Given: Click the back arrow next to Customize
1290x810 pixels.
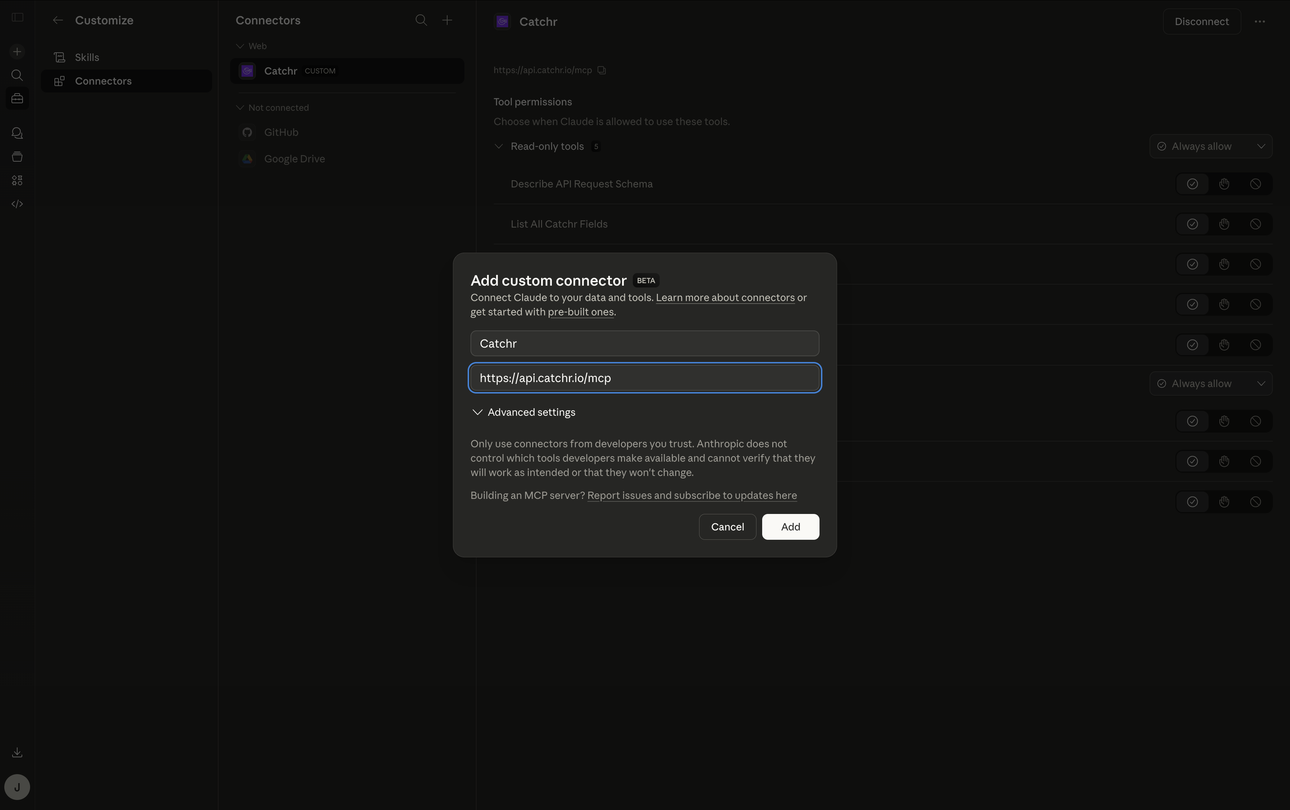Looking at the screenshot, I should (x=58, y=20).
